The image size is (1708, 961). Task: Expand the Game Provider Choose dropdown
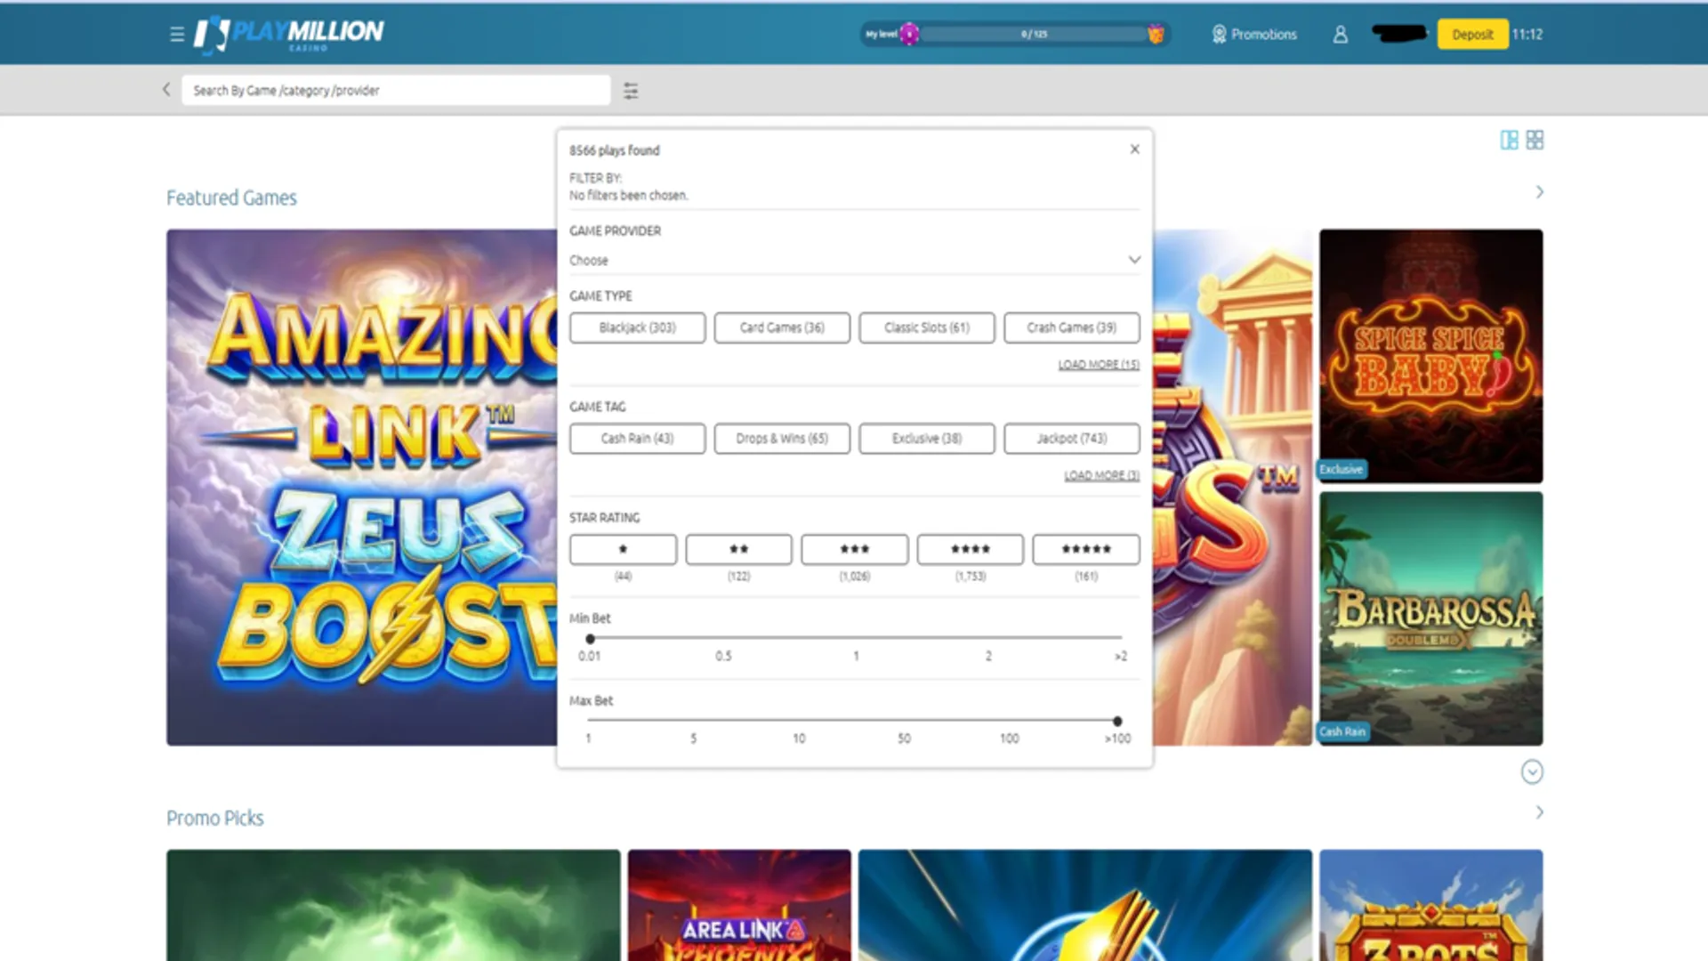coord(854,260)
